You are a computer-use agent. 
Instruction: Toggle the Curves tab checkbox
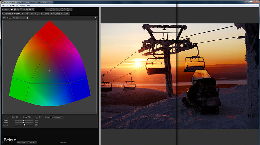pos(42,14)
